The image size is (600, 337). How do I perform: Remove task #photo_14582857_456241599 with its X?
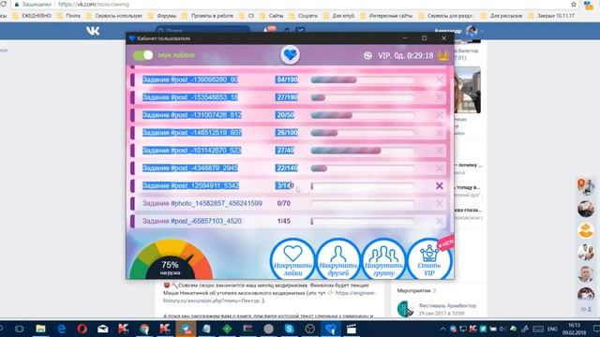440,203
